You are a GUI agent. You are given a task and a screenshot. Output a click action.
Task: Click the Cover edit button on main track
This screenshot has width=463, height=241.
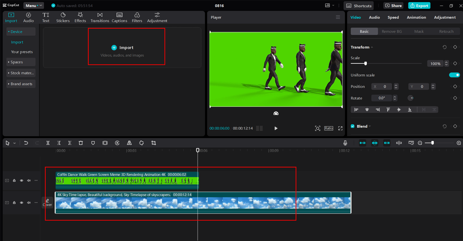47,203
